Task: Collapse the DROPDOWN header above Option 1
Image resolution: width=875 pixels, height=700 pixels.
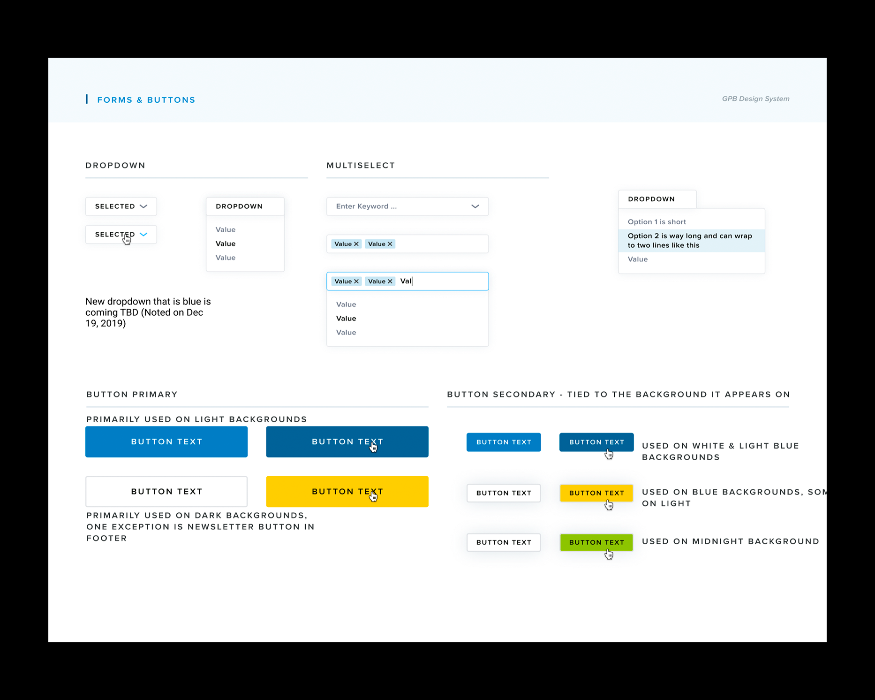Action: 656,199
